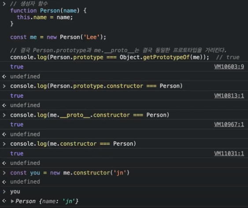The height and width of the screenshot is (208, 248).
Task: Click the input chevron before Person.prototype.constructor log
Action: click(4, 86)
